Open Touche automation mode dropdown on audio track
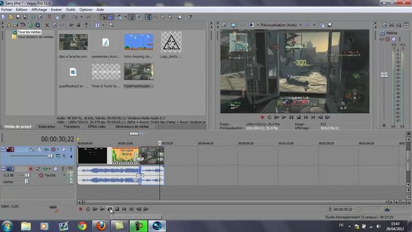Screen dimensions: 412x232 pos(64,175)
